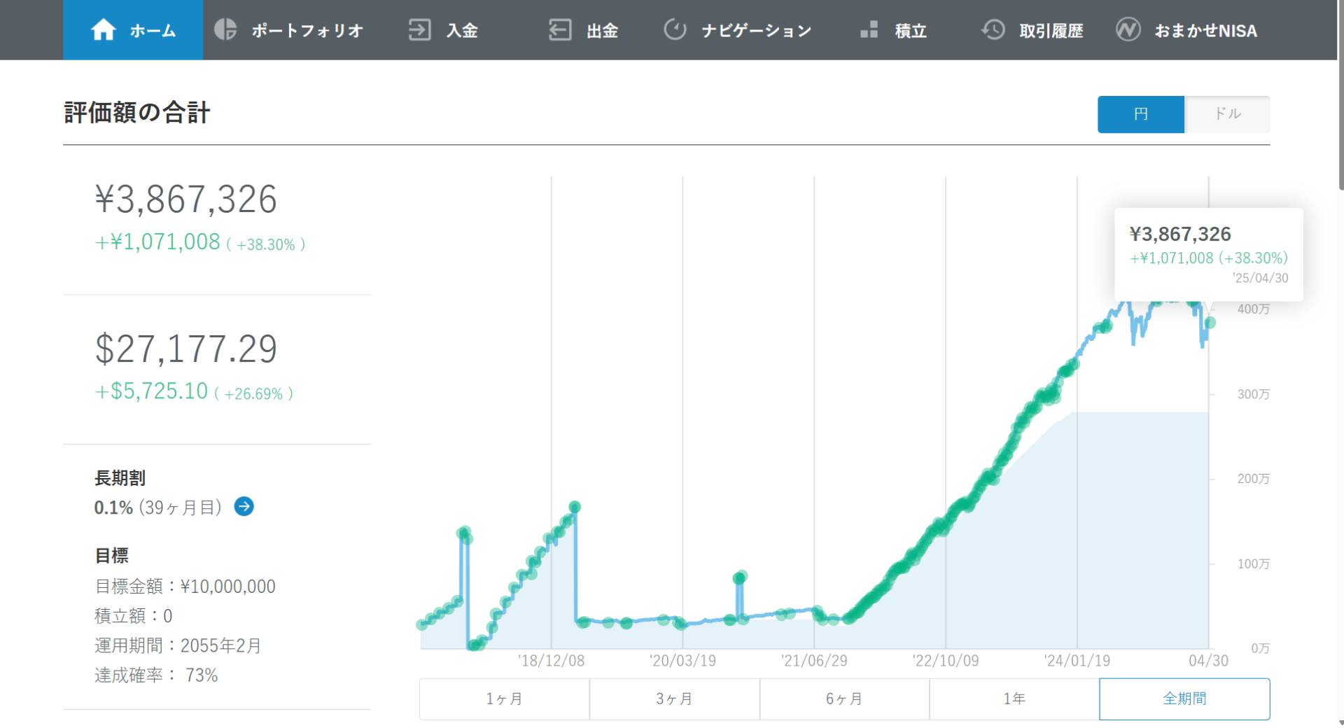Select the 1年 chart range
This screenshot has width=1344, height=728.
pyautogui.click(x=1014, y=699)
